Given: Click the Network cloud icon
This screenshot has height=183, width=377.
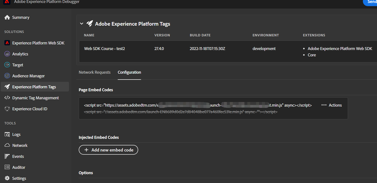Looking at the screenshot, I should coord(7,146).
